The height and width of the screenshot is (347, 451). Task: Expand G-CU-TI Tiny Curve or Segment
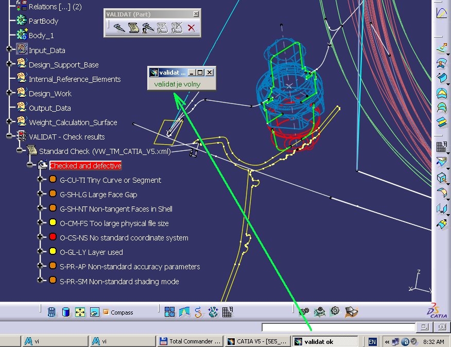click(x=40, y=179)
